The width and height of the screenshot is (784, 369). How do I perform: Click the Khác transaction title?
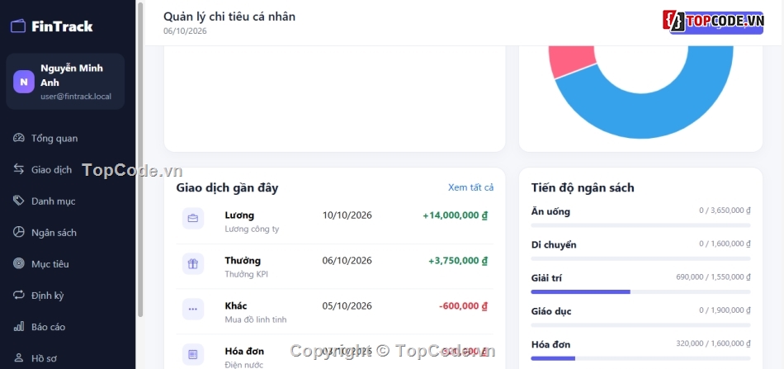coord(236,306)
